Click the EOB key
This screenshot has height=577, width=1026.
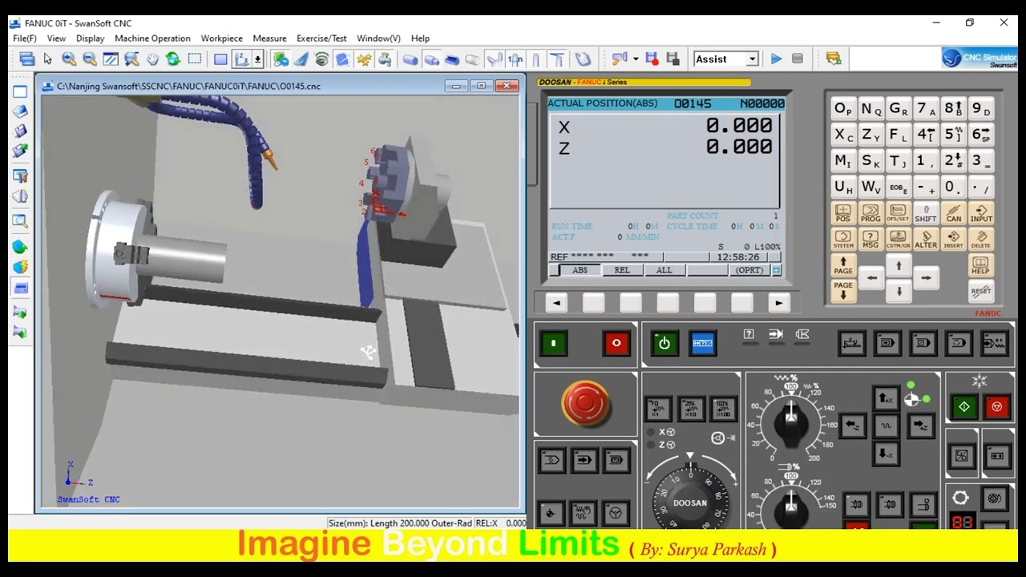(898, 187)
